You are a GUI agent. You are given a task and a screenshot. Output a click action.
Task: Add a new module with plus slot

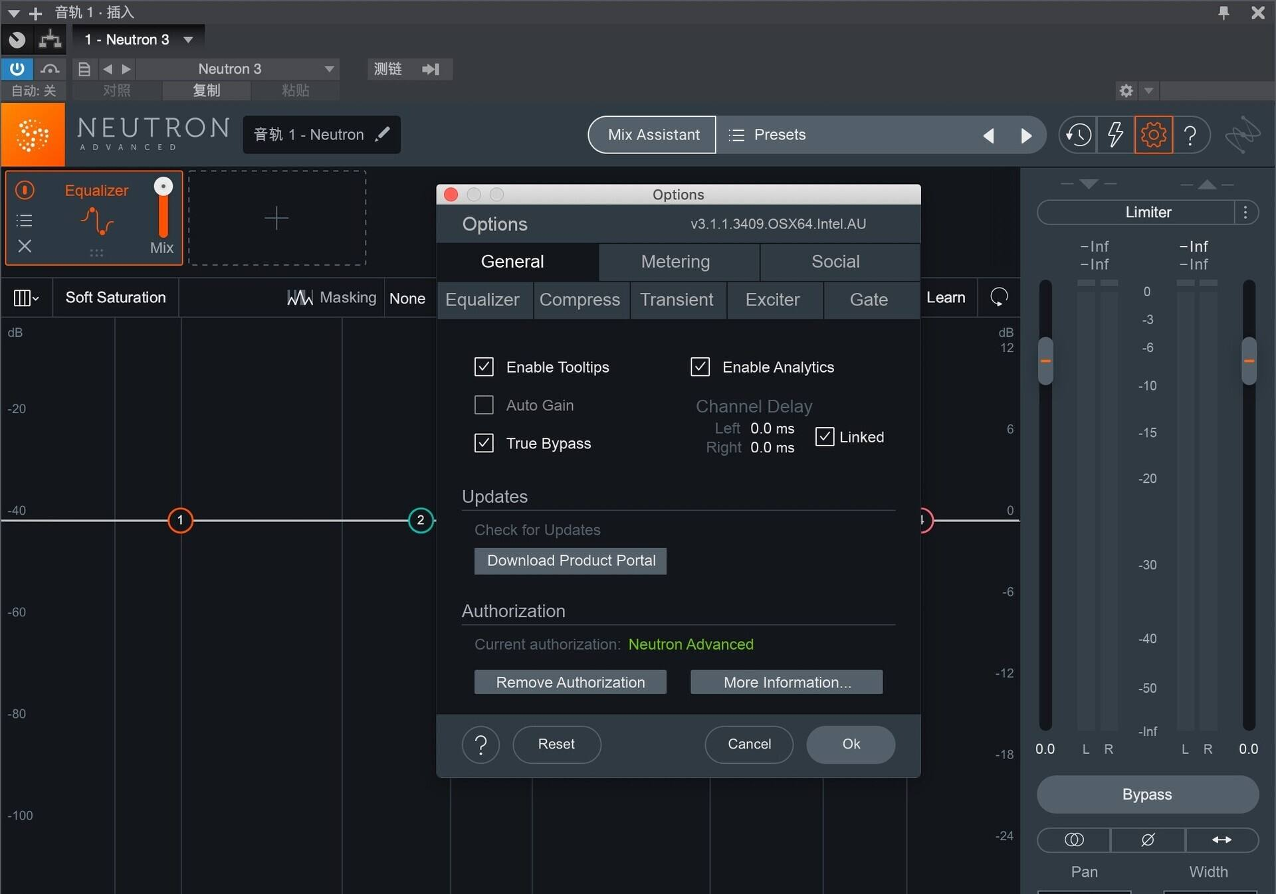pos(276,218)
